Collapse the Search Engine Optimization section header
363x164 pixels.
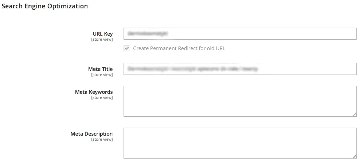pyautogui.click(x=45, y=6)
